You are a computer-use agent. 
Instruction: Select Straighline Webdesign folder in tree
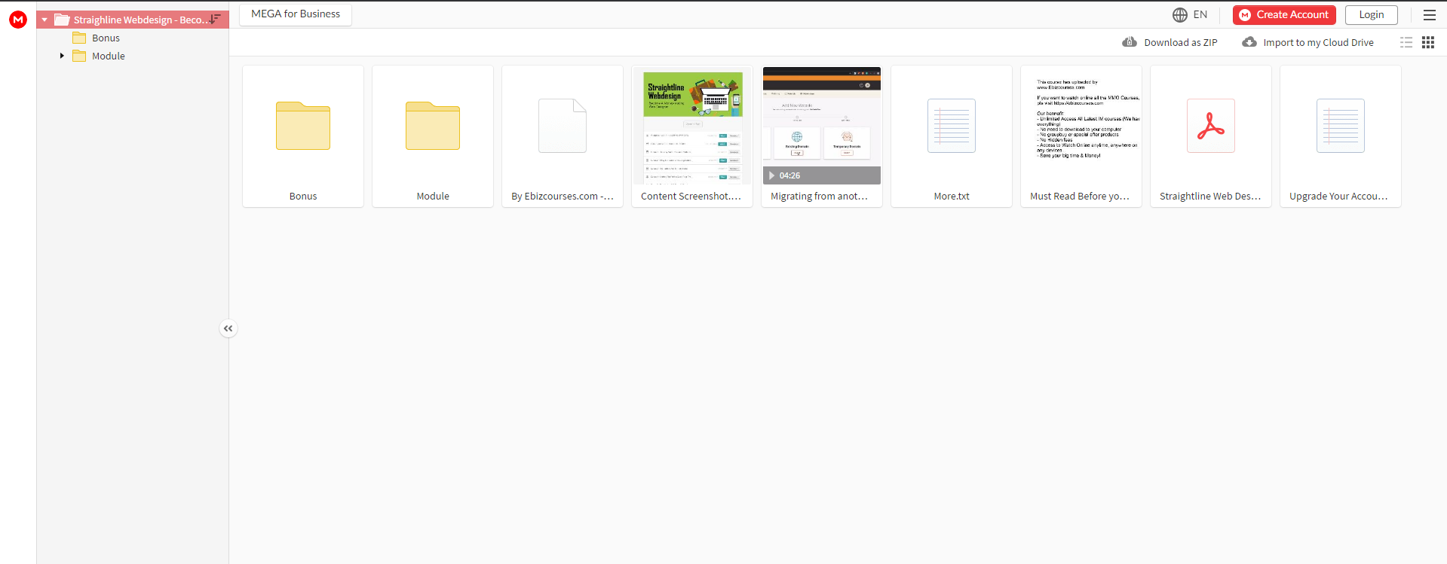[x=133, y=20]
